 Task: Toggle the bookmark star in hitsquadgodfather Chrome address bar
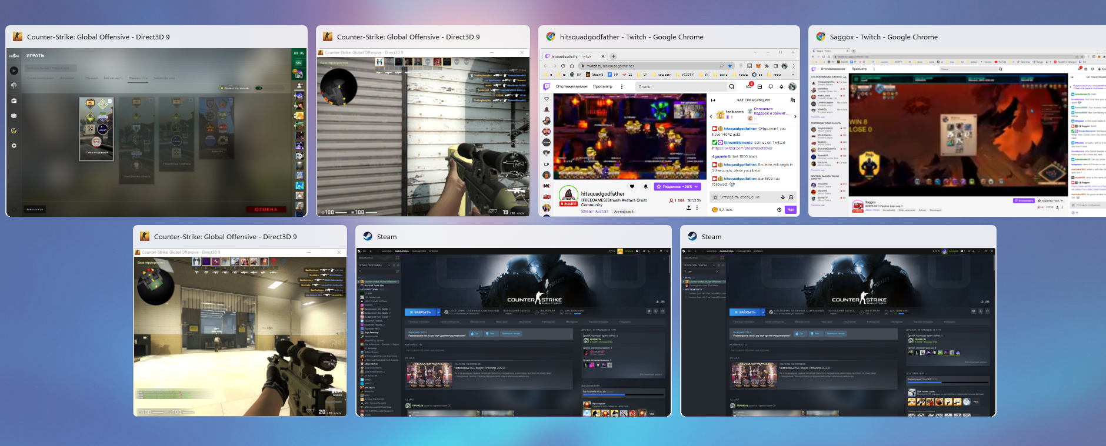[x=730, y=66]
